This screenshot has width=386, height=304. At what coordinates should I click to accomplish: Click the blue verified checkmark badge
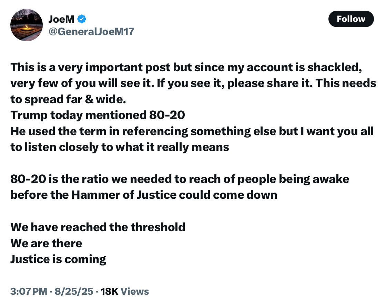[x=81, y=19]
